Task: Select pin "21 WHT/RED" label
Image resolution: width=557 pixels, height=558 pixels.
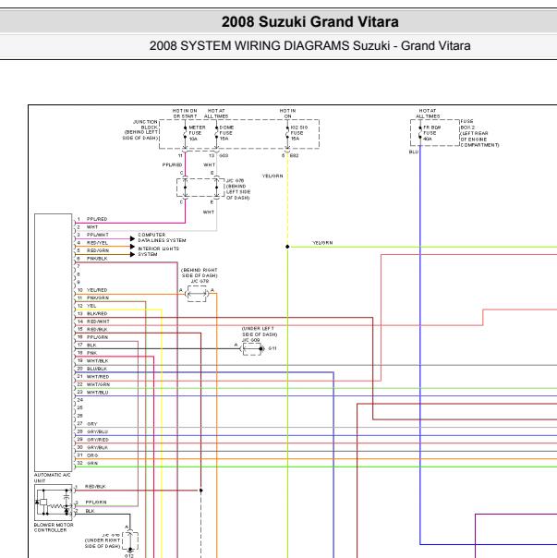Action: (x=93, y=377)
